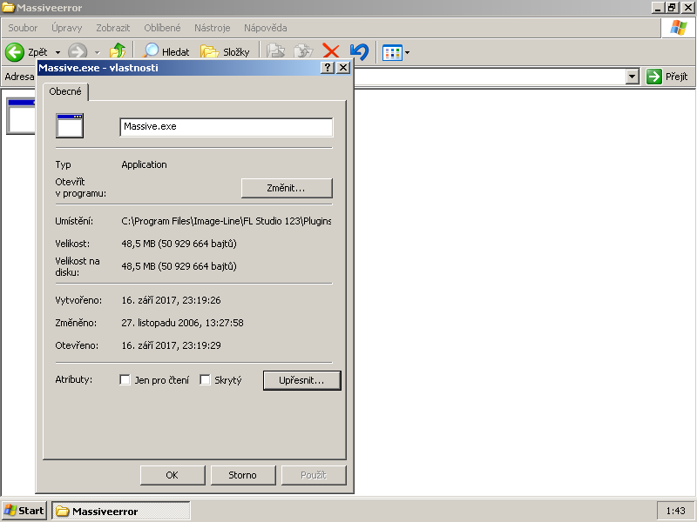The height and width of the screenshot is (522, 697).
Task: Click the Upřesnit... button
Action: coord(301,380)
